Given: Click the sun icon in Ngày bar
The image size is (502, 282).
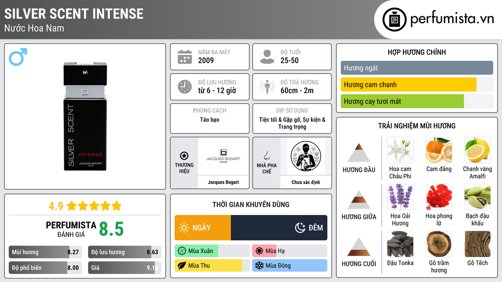Looking at the screenshot, I should pyautogui.click(x=184, y=228).
